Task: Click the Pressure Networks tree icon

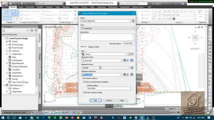Action: pos(10,67)
